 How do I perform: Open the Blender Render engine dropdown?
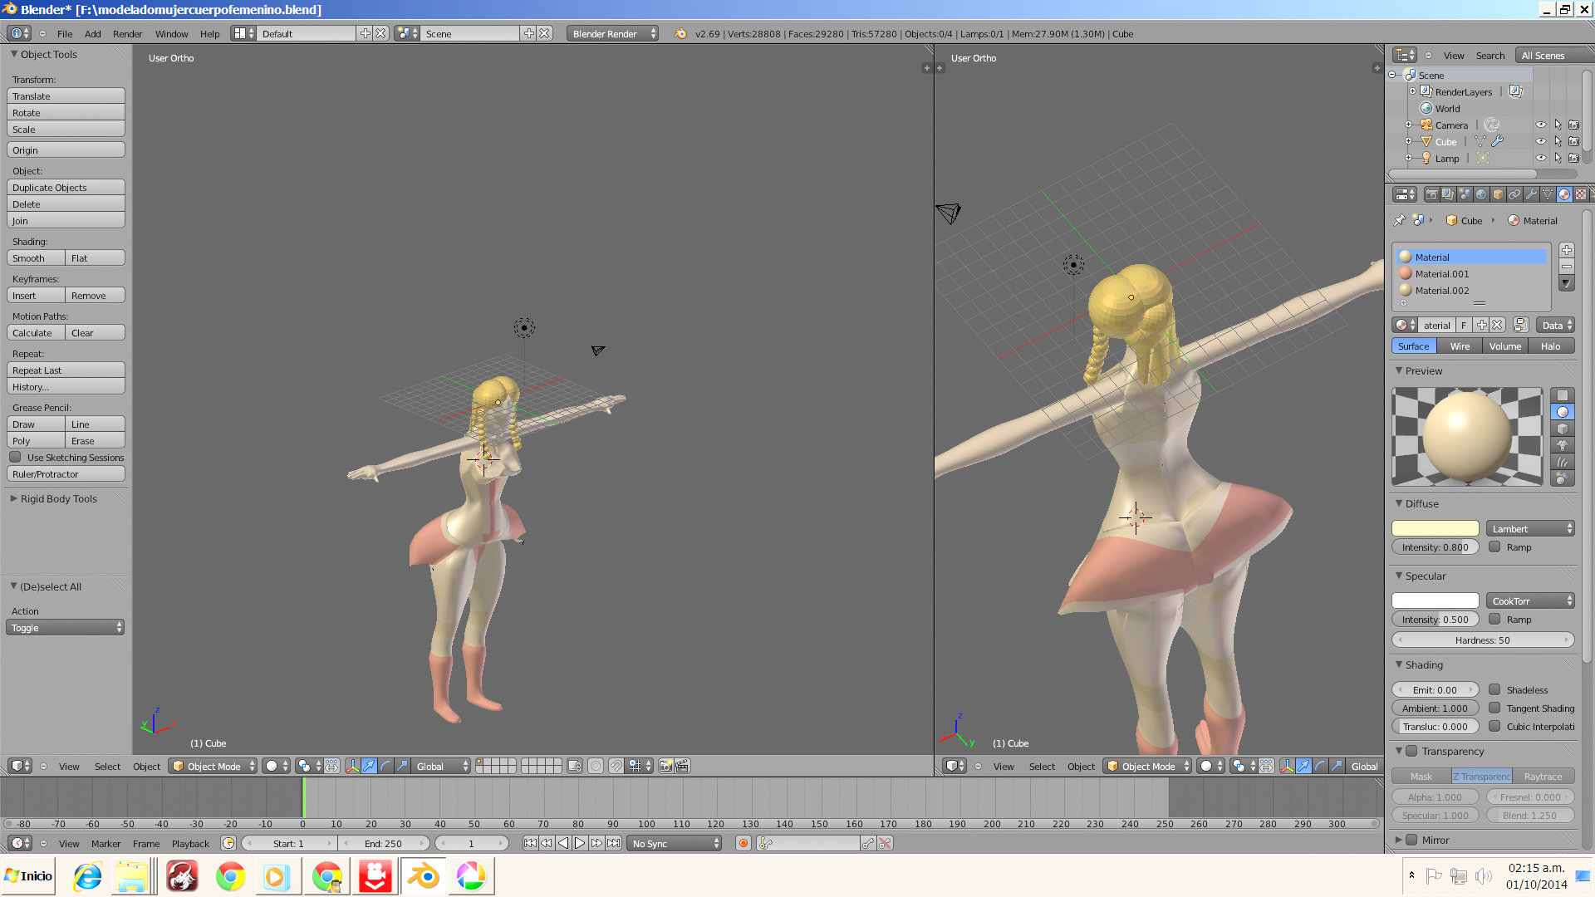(613, 34)
